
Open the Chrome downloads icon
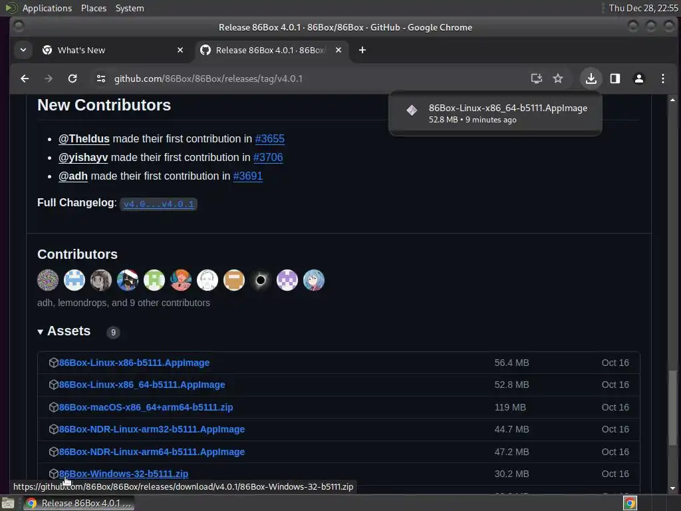[x=591, y=79]
